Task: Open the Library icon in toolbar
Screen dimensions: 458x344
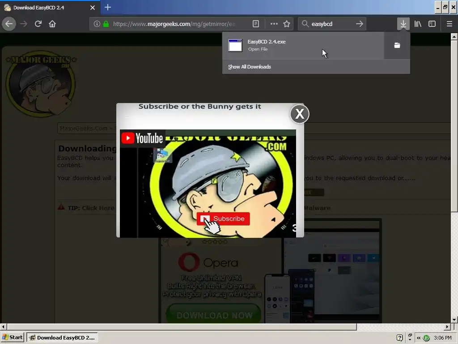Action: coord(418,24)
